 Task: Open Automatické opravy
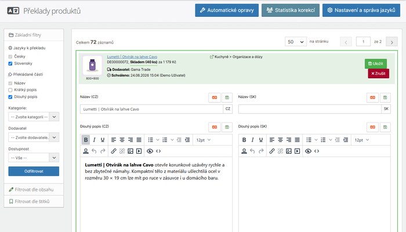point(227,10)
